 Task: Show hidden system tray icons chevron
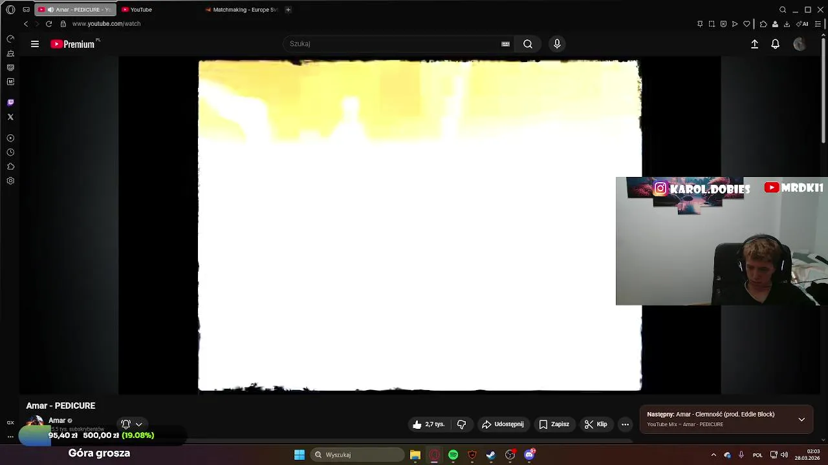coord(714,455)
